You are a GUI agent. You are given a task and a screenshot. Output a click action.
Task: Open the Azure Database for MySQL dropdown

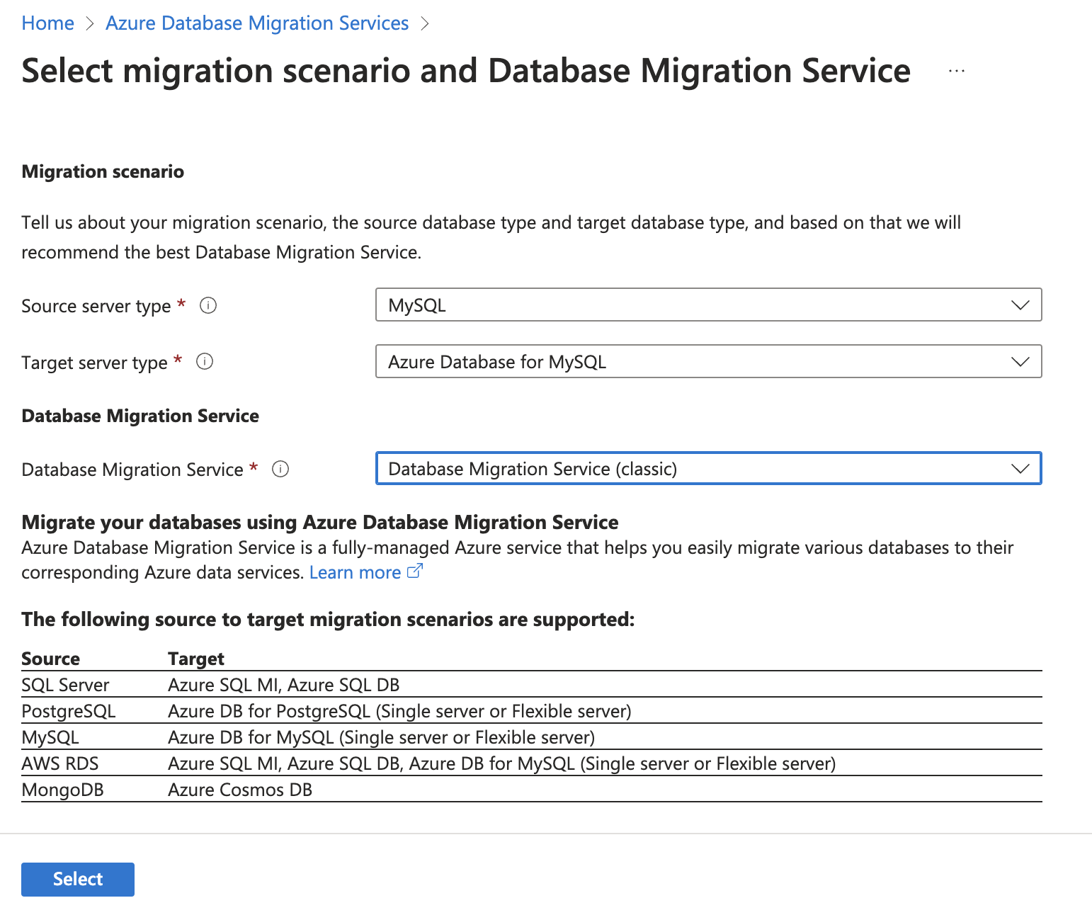click(x=708, y=362)
